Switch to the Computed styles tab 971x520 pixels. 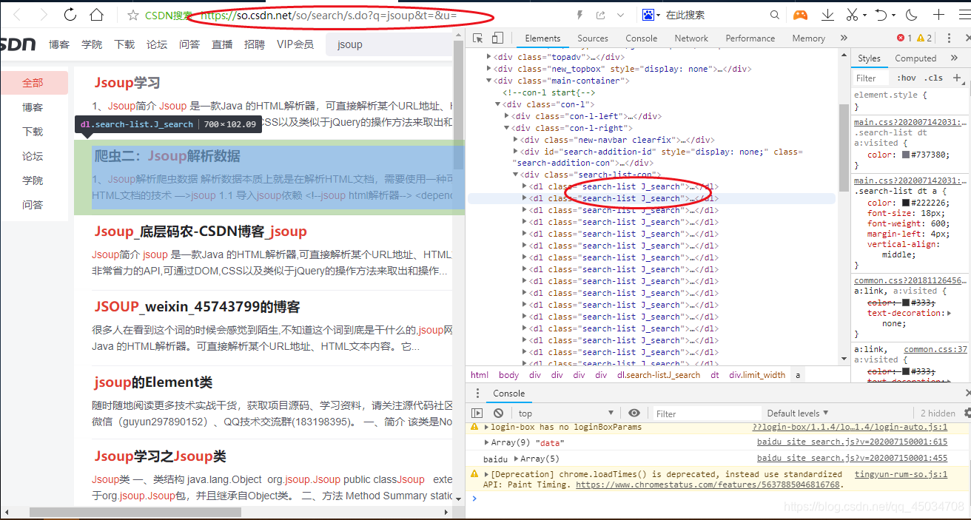pos(915,58)
